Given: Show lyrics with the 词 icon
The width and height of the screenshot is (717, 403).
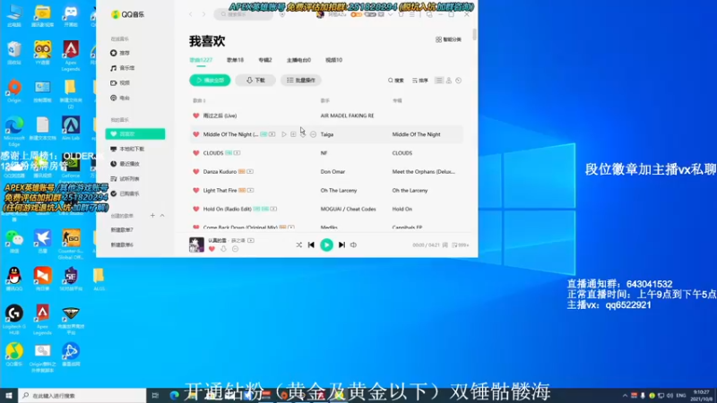Looking at the screenshot, I should point(445,245).
